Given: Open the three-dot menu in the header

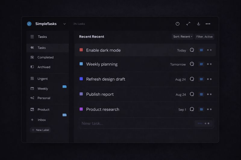Looking at the screenshot, I should tap(208, 24).
